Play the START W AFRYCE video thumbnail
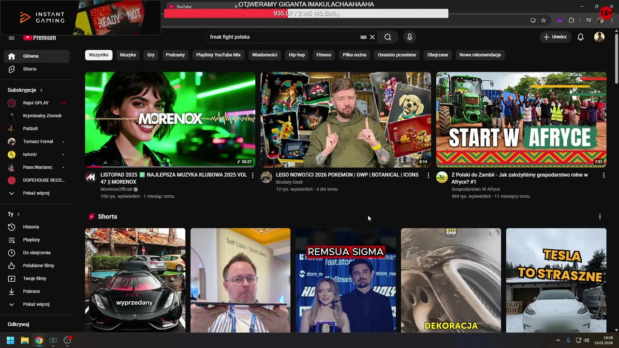The height and width of the screenshot is (348, 619). tap(521, 119)
